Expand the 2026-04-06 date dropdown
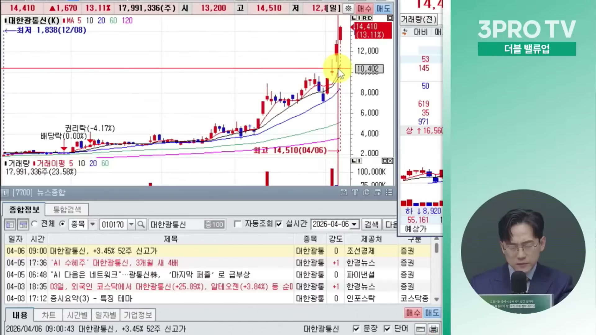The image size is (596, 335). [x=354, y=224]
